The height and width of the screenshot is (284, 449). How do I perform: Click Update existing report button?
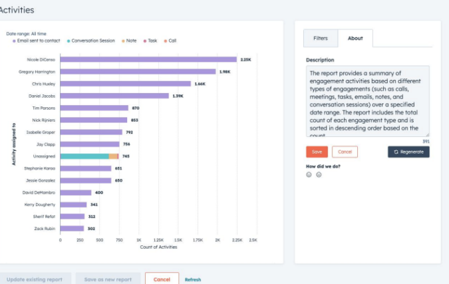pos(35,279)
